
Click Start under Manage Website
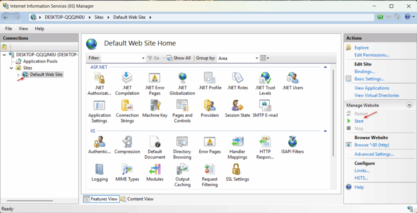[x=359, y=121]
